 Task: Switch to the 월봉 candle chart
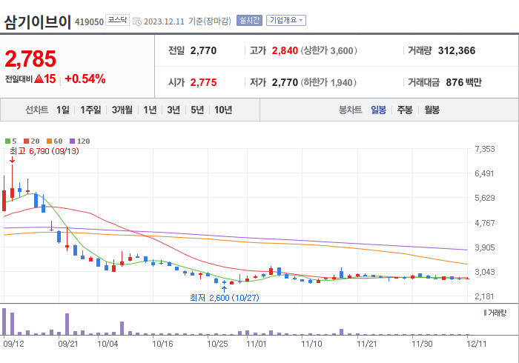(432, 110)
